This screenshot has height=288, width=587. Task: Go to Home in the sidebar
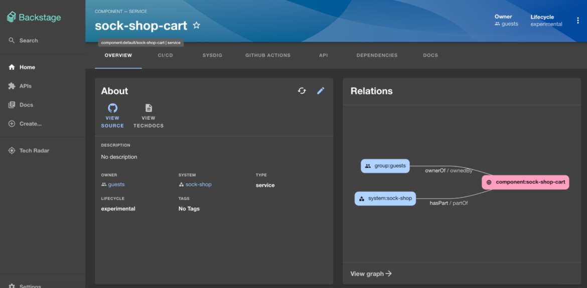click(22, 67)
